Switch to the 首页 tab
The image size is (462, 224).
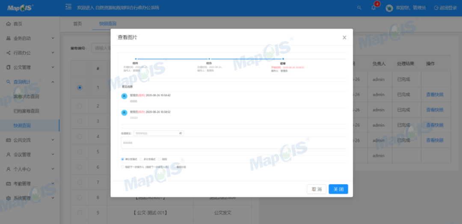[77, 24]
